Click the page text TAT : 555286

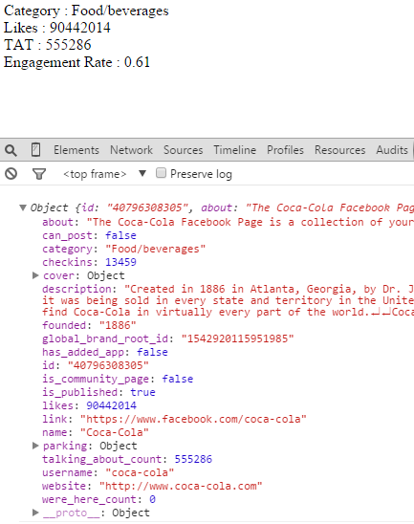48,45
